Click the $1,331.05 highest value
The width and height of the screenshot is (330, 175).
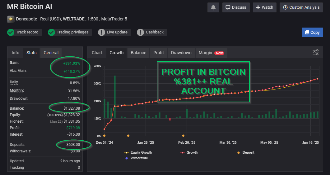coord(72,121)
